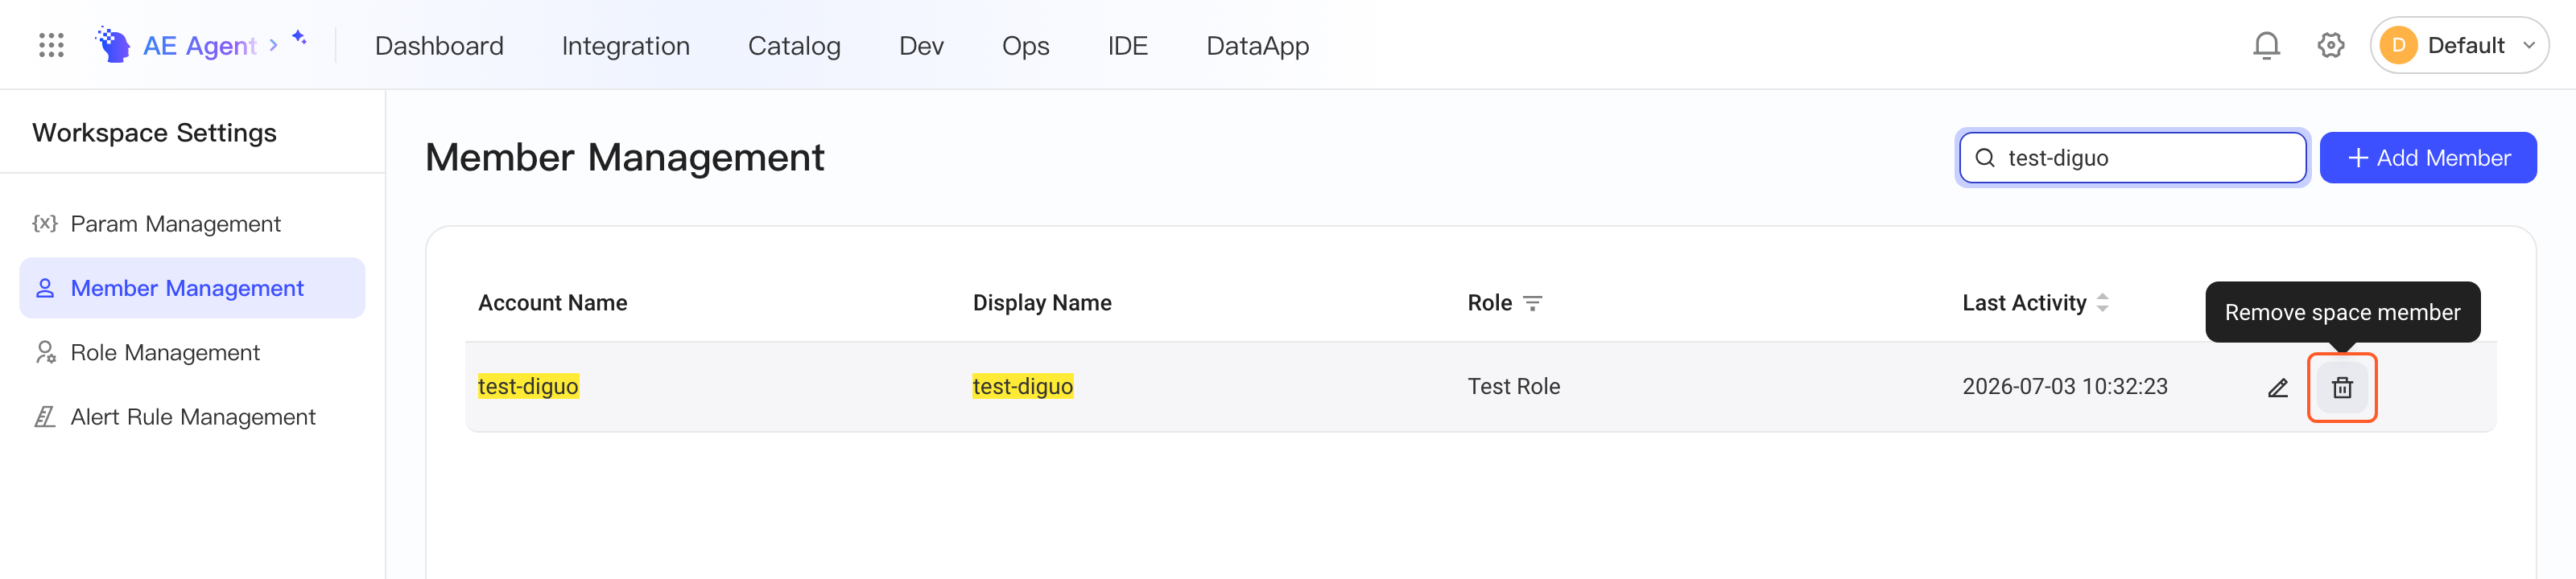Click the AE Agent logo
The height and width of the screenshot is (579, 2576).
pyautogui.click(x=113, y=45)
